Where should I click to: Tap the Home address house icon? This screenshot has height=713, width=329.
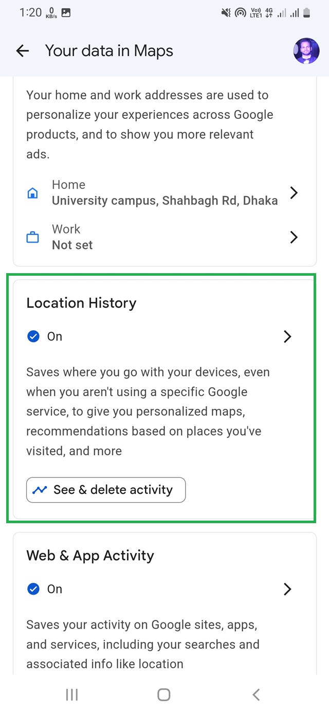point(33,193)
